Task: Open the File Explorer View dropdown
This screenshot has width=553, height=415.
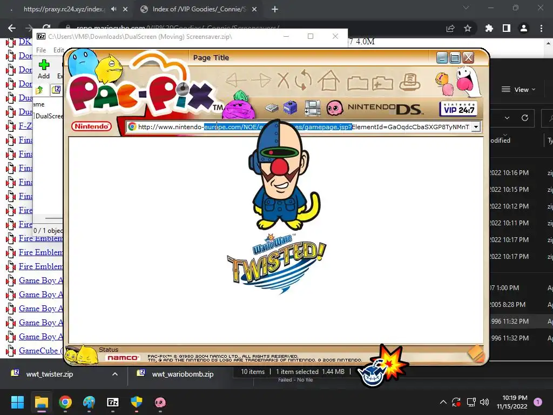Action: [x=518, y=90]
